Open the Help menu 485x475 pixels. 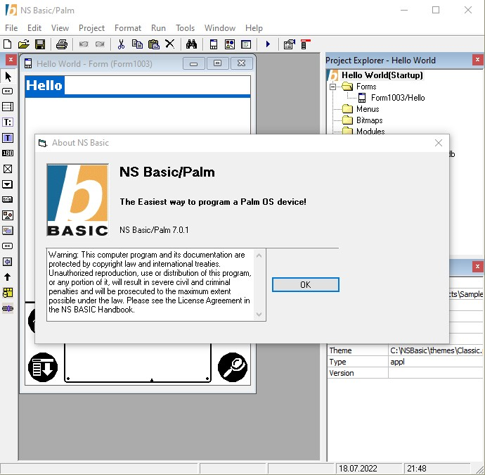pyautogui.click(x=254, y=28)
